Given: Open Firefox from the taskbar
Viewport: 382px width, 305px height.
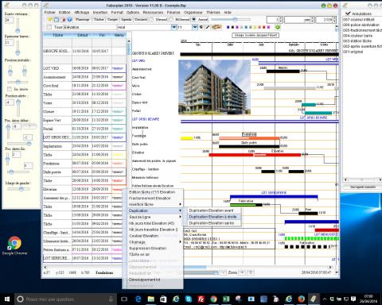Looking at the screenshot, I should click(301, 299).
